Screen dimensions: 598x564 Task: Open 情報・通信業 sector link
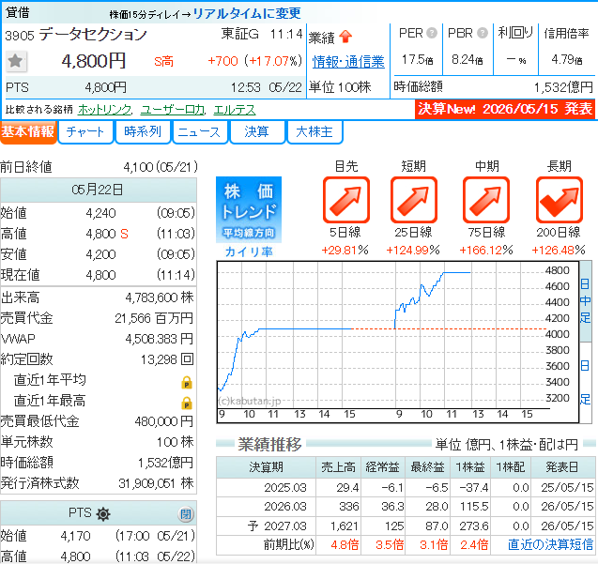click(x=348, y=61)
